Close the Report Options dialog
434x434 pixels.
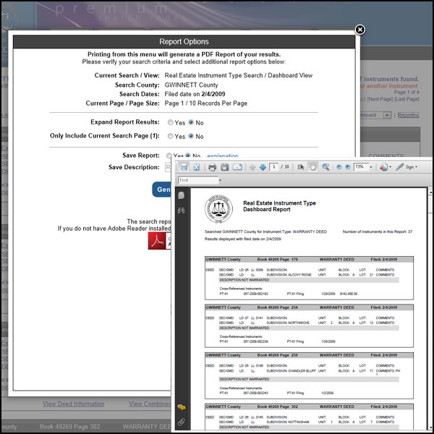tap(360, 30)
